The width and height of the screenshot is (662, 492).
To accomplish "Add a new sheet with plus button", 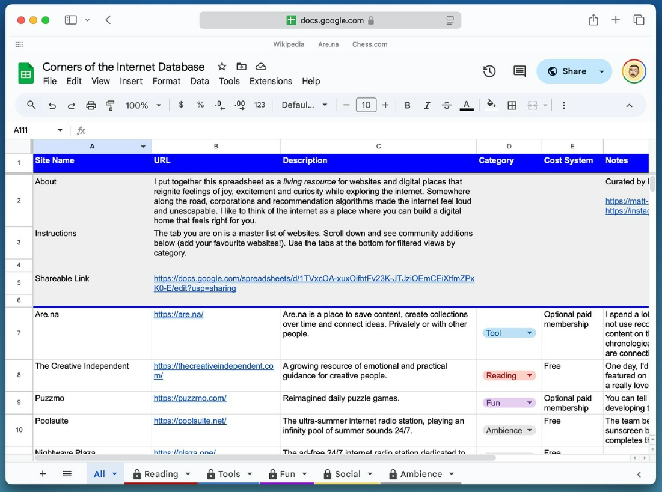I will click(43, 473).
